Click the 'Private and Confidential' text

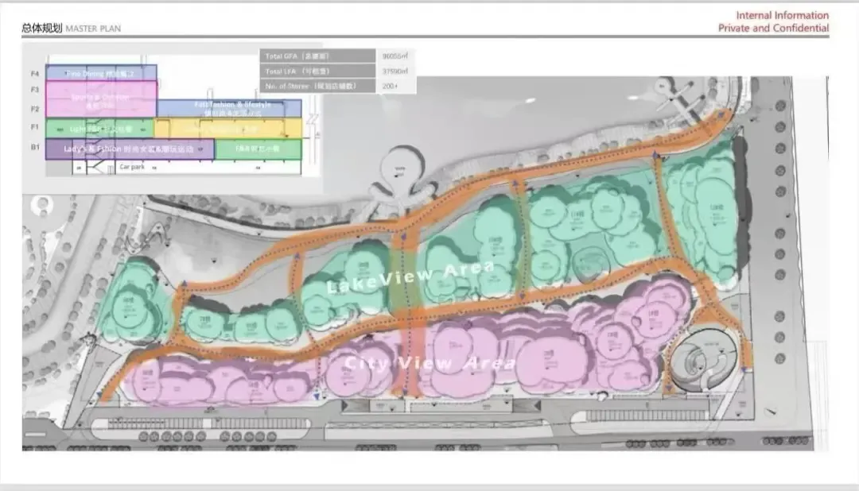click(774, 28)
